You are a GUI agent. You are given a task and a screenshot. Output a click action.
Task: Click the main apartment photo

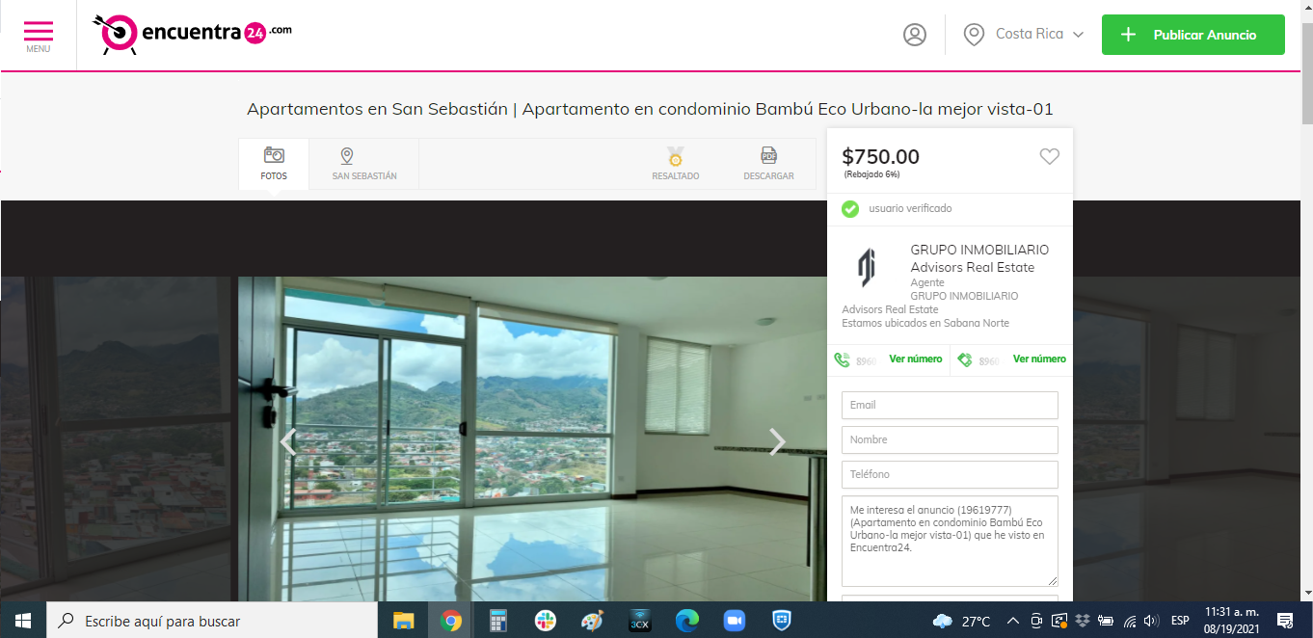click(x=532, y=439)
